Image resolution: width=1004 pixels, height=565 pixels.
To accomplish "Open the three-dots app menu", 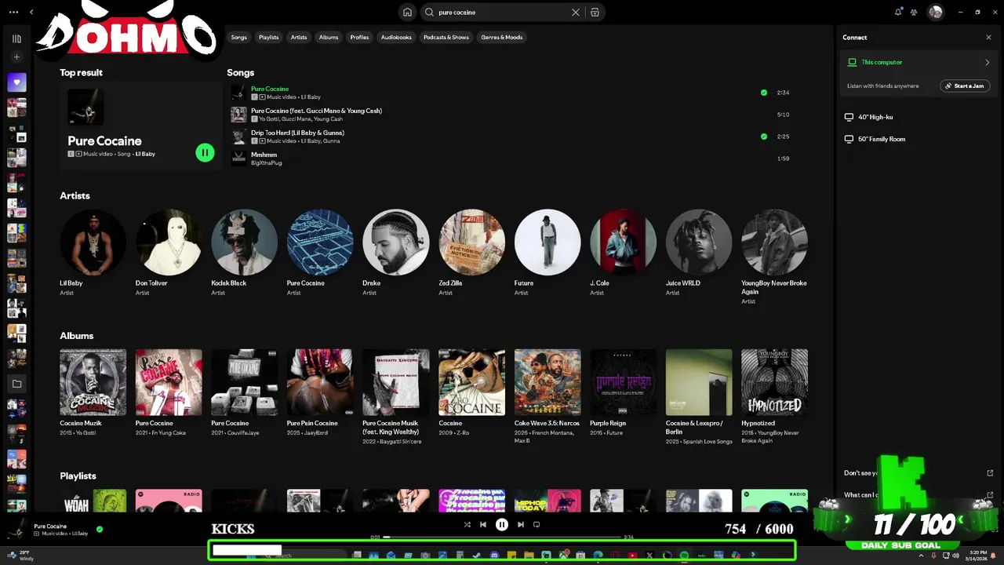I will click(13, 12).
